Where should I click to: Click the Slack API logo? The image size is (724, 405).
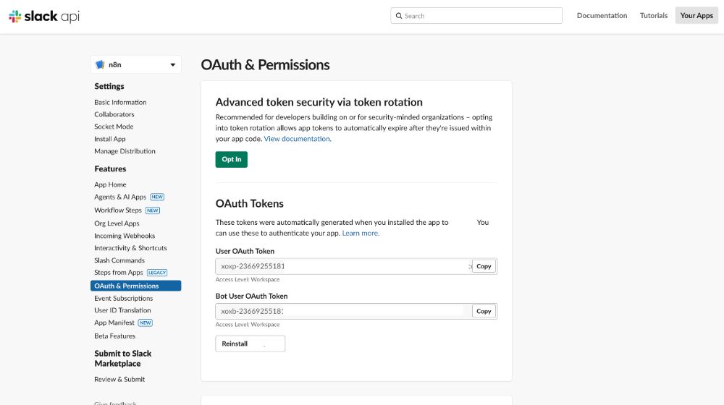click(x=44, y=16)
